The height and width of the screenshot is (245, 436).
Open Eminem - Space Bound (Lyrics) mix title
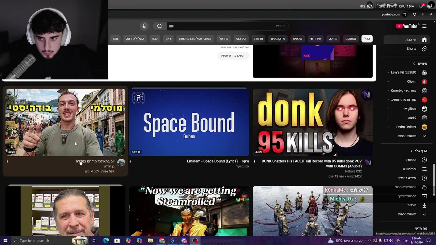(218, 161)
